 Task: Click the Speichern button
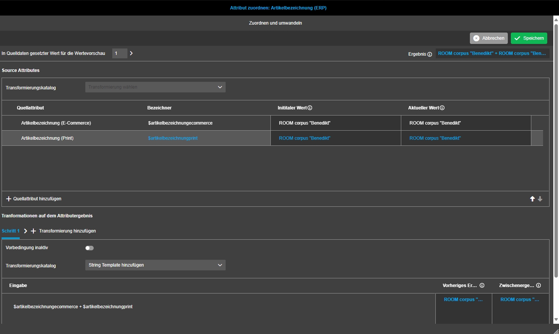pos(529,38)
